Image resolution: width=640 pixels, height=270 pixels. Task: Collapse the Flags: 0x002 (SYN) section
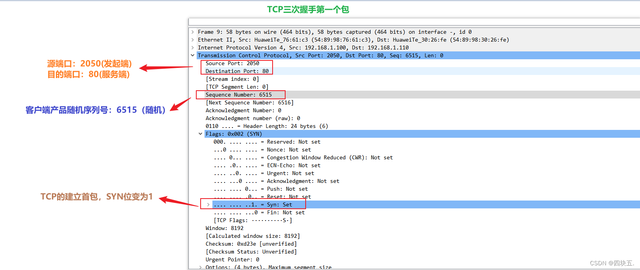click(x=200, y=134)
